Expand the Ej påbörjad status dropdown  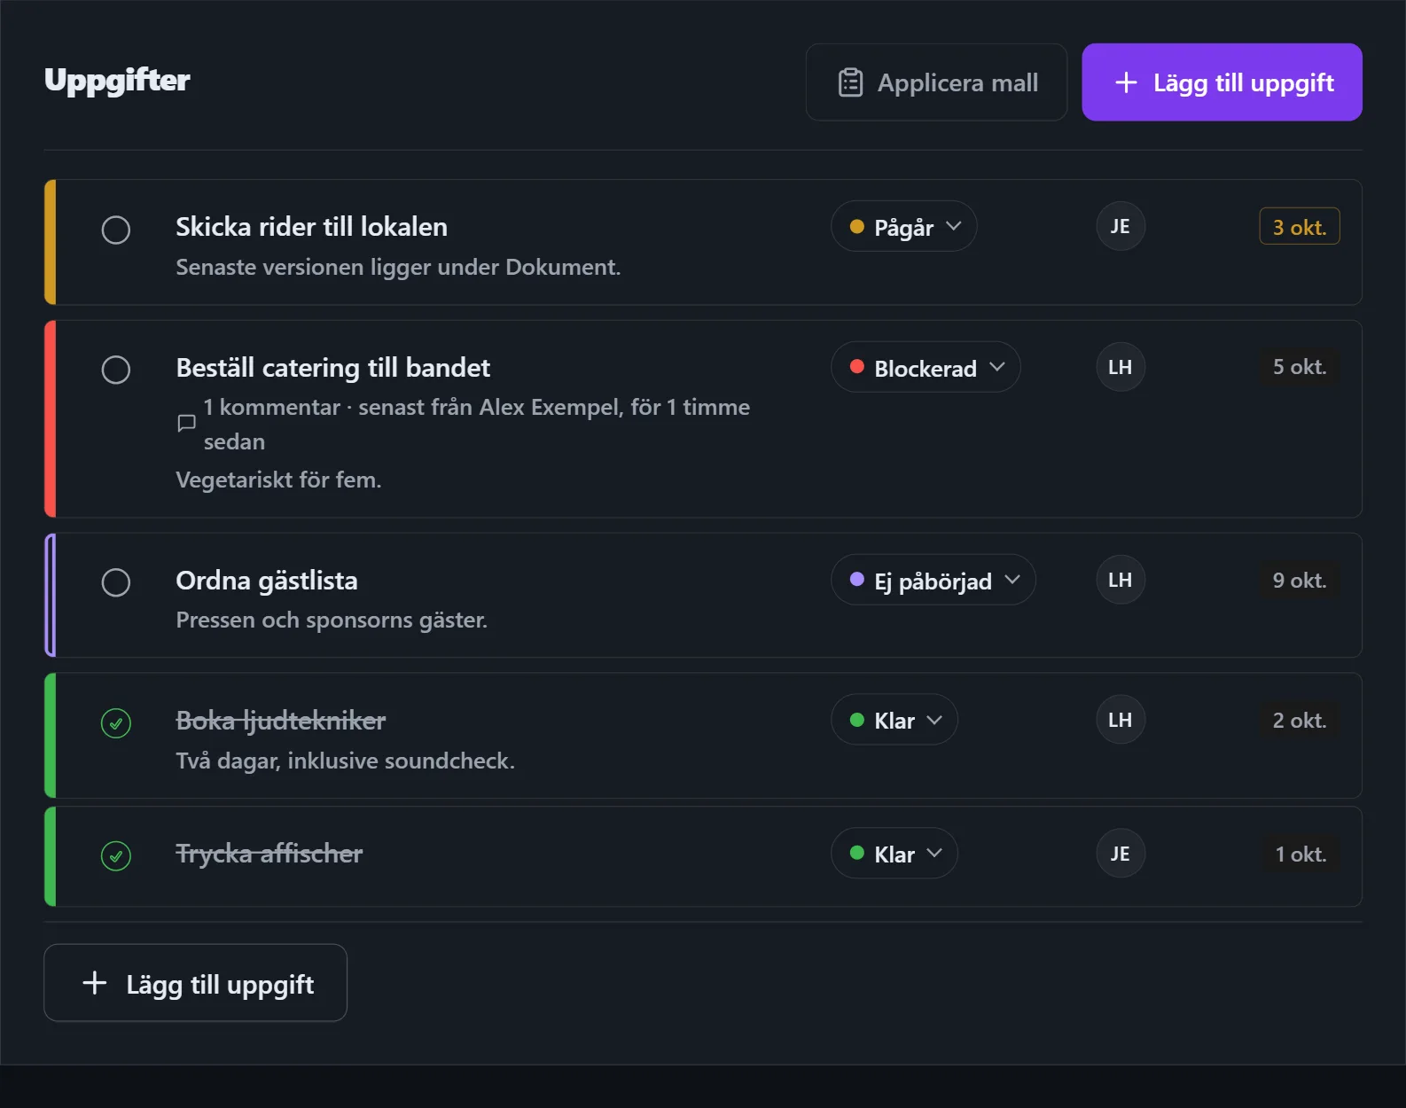(933, 580)
